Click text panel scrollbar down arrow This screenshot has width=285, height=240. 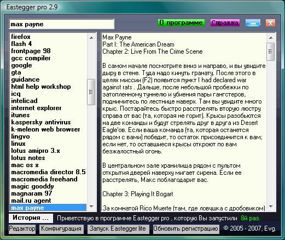point(271,207)
